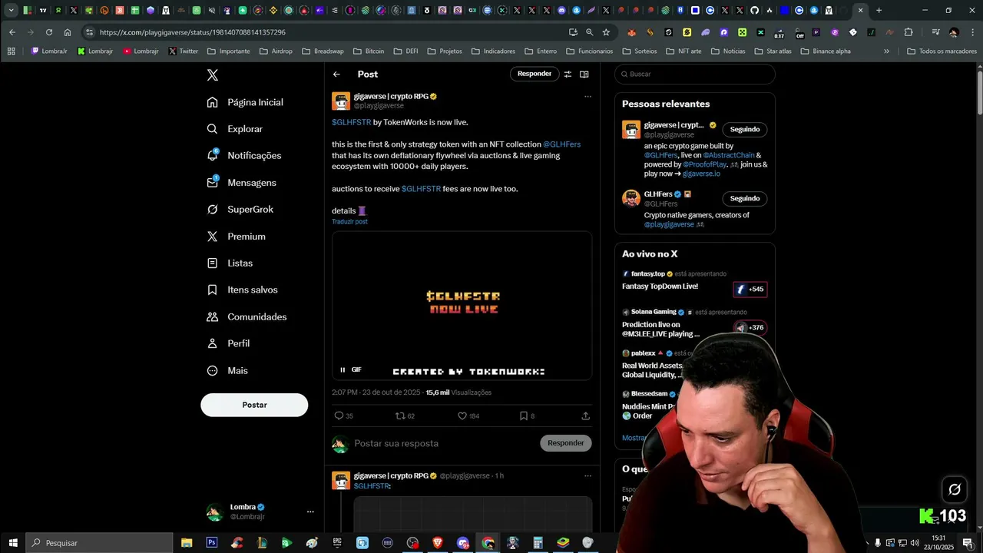The image size is (983, 553).
Task: Click the white Postar button
Action: pyautogui.click(x=254, y=405)
